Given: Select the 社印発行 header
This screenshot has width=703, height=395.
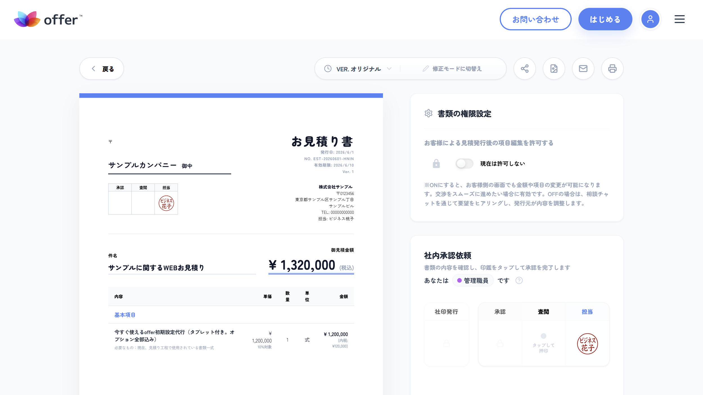Looking at the screenshot, I should click(446, 312).
